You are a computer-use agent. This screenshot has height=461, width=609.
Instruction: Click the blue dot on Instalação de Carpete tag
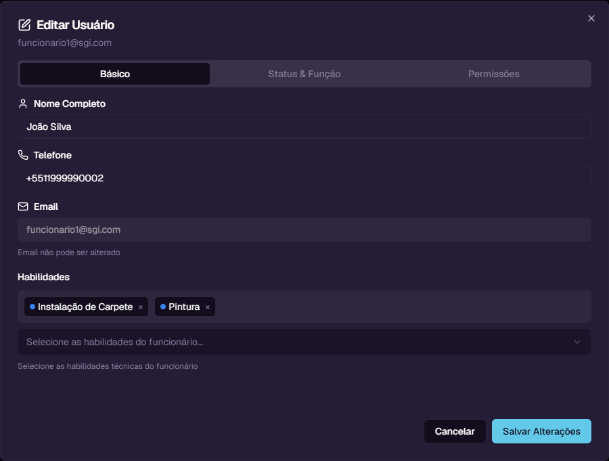[x=32, y=307]
